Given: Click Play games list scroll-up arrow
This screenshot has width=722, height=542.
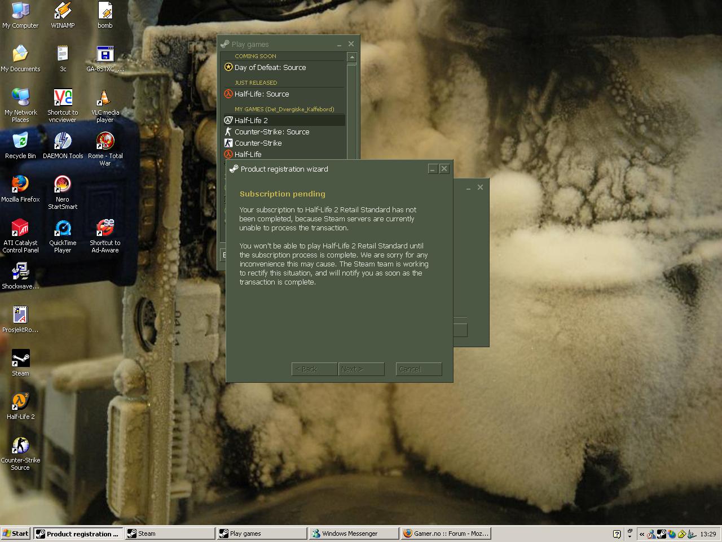Looking at the screenshot, I should pos(352,57).
